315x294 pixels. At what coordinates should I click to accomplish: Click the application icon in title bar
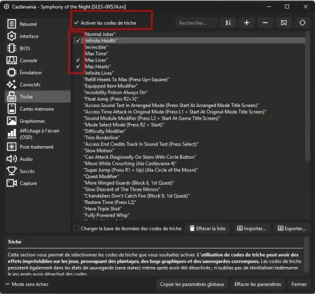(x=6, y=7)
